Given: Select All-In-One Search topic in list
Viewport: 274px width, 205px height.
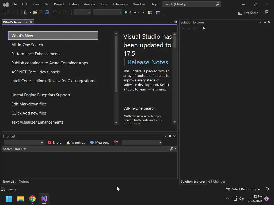Looking at the screenshot, I should pos(27,45).
